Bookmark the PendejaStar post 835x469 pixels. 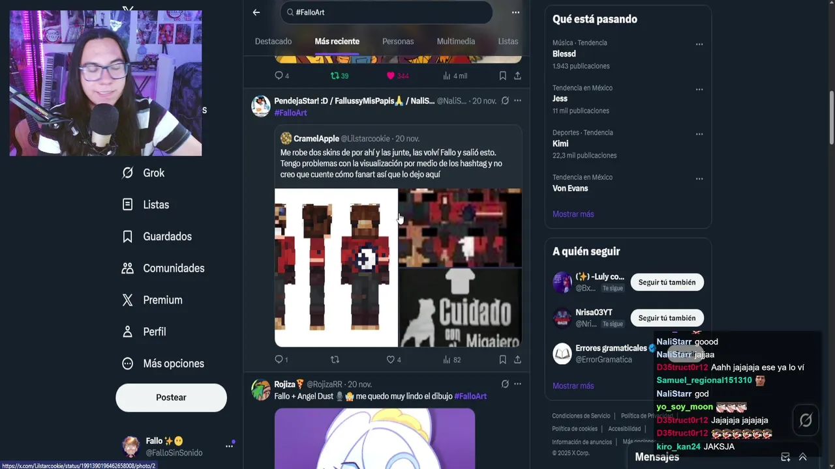(502, 360)
